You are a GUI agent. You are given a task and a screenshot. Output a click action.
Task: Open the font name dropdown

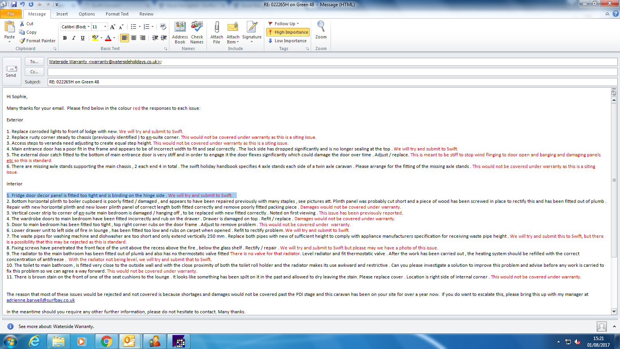pyautogui.click(x=88, y=27)
